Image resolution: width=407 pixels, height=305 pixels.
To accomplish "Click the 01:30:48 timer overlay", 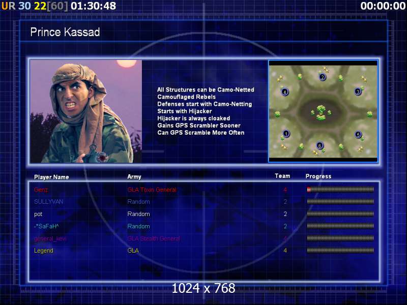I will coord(94,6).
